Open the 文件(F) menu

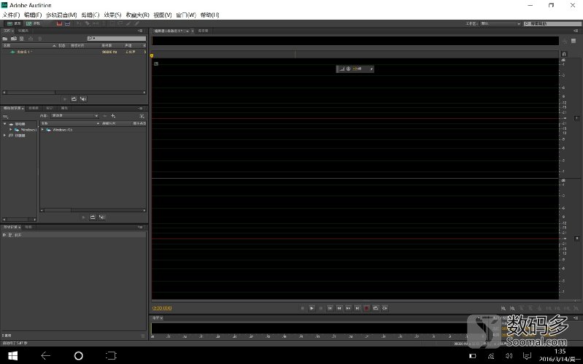tap(11, 15)
